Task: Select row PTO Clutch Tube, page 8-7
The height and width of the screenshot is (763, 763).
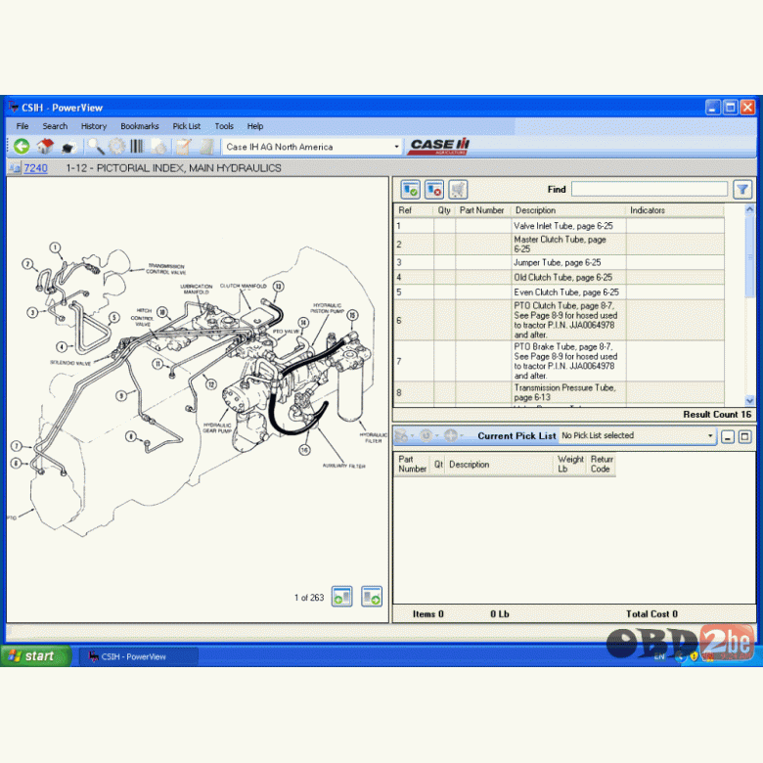Action: point(559,320)
